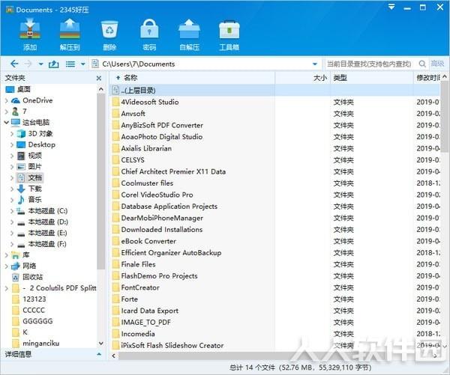Select 文档 in the folder tree
This screenshot has height=375, width=450.
tap(35, 177)
